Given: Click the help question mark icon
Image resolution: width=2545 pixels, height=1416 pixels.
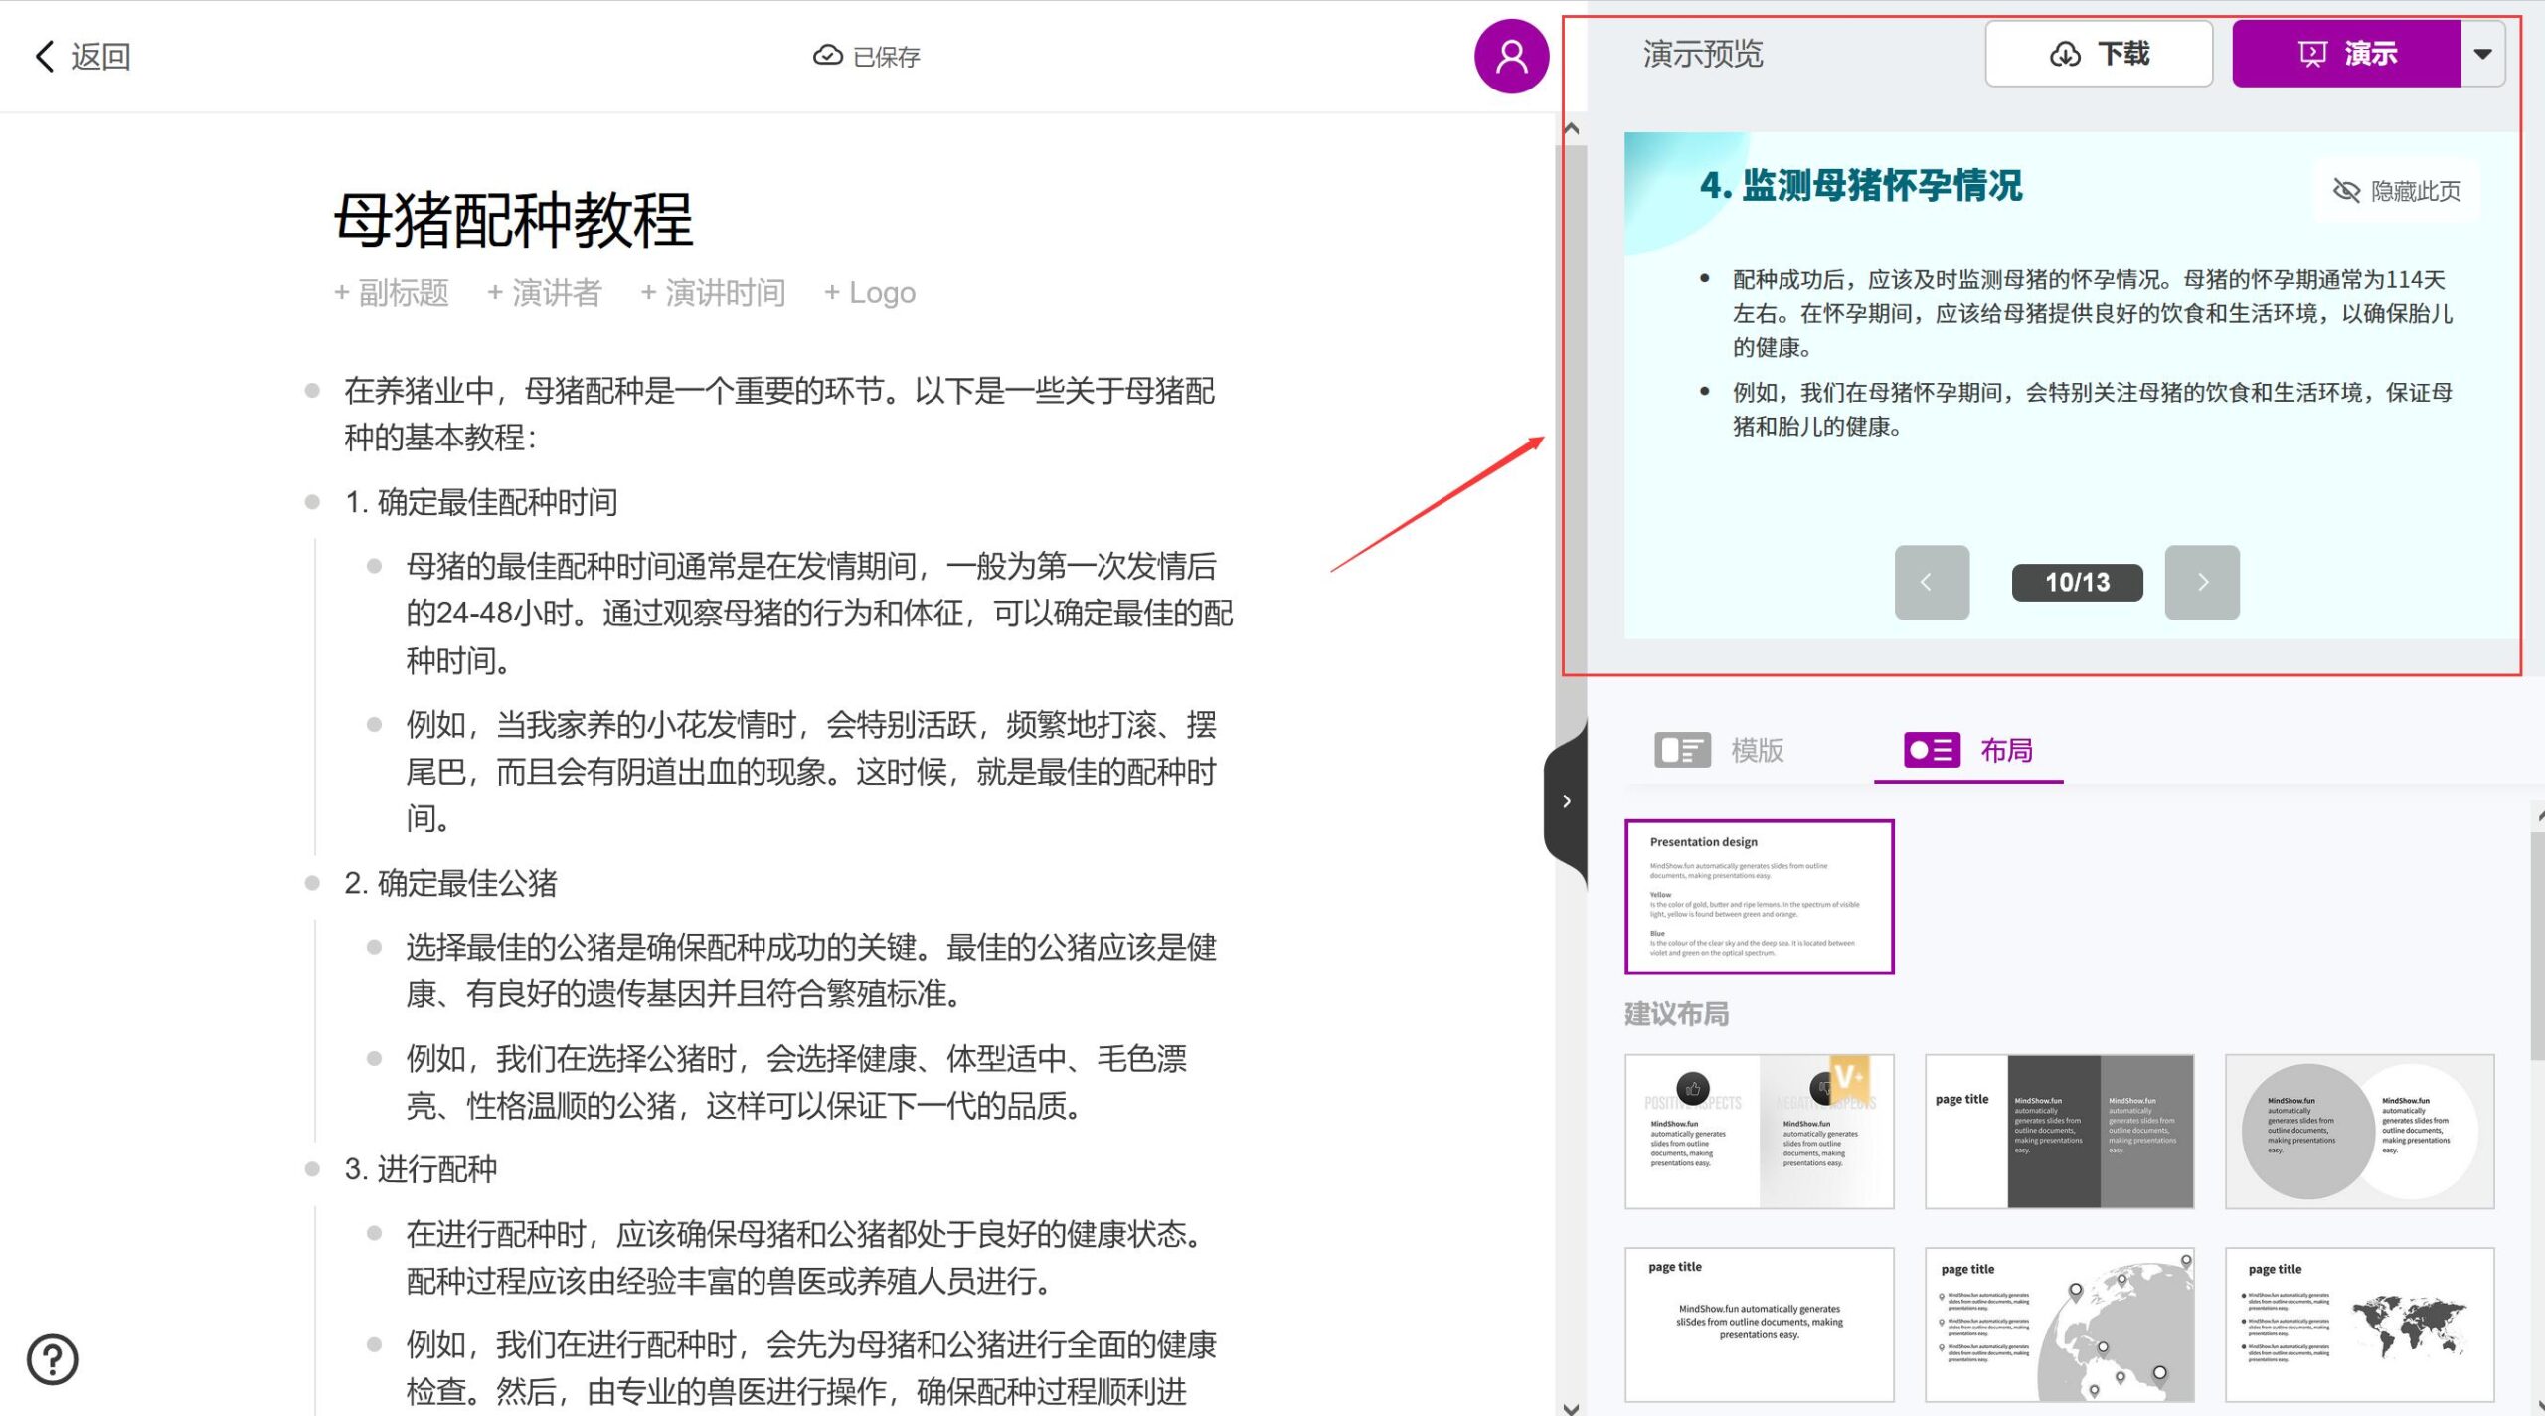Looking at the screenshot, I should [x=52, y=1358].
